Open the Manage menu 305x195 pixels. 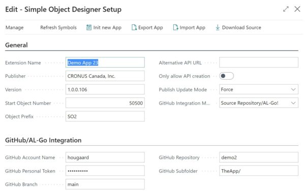(15, 27)
